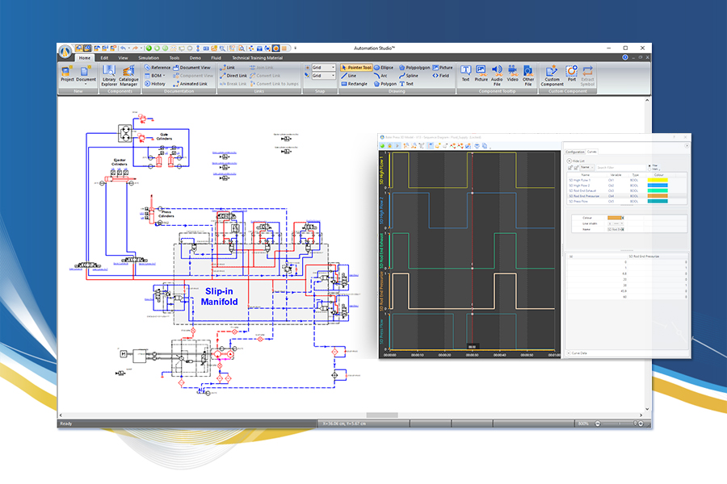Start simulation with green play icon

(x=149, y=48)
